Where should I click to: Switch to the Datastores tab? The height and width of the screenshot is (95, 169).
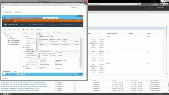60,33
